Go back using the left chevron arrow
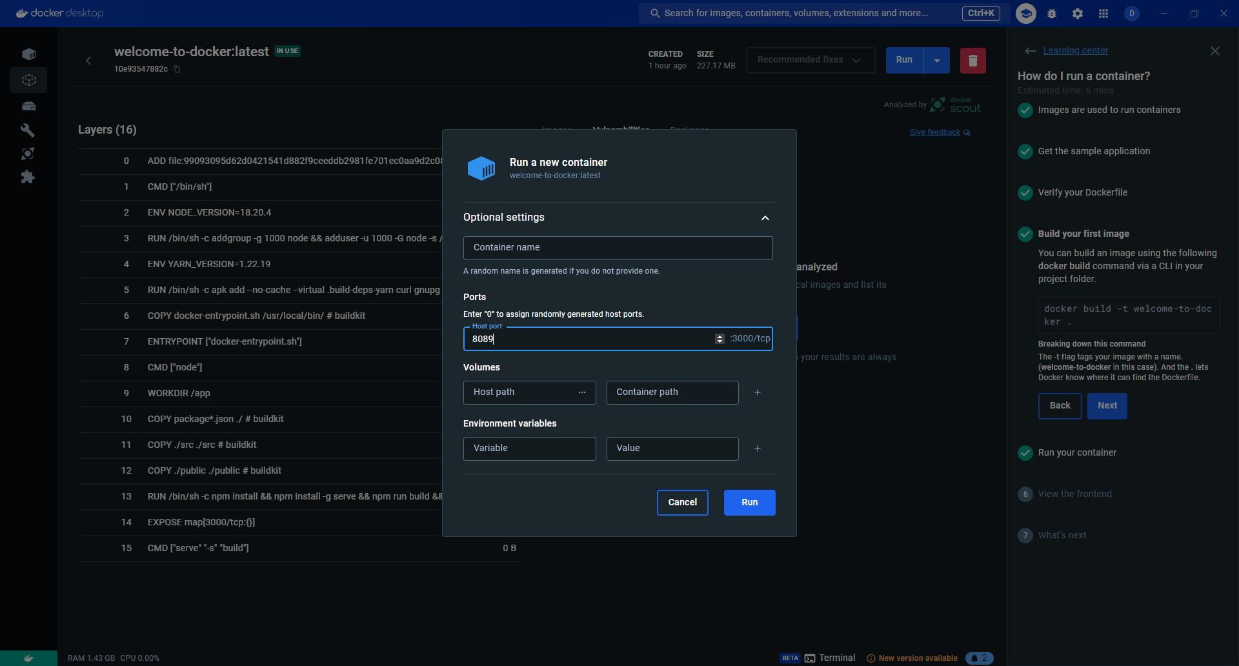 pos(88,61)
